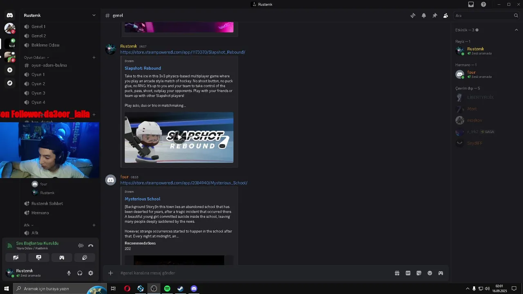Viewport: 523px width, 294px height.
Task: Open apps icon in message bar
Action: click(x=441, y=273)
